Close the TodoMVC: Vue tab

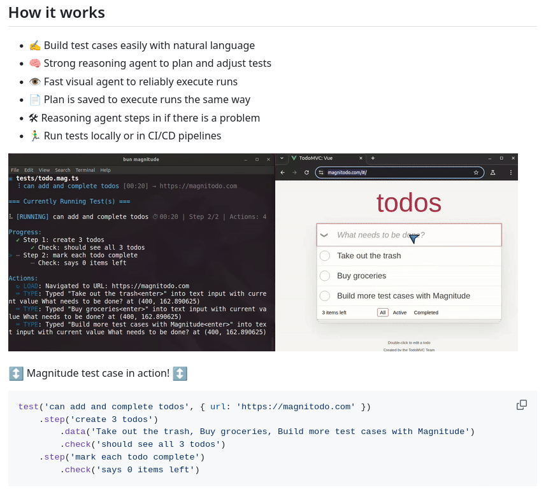(x=361, y=158)
